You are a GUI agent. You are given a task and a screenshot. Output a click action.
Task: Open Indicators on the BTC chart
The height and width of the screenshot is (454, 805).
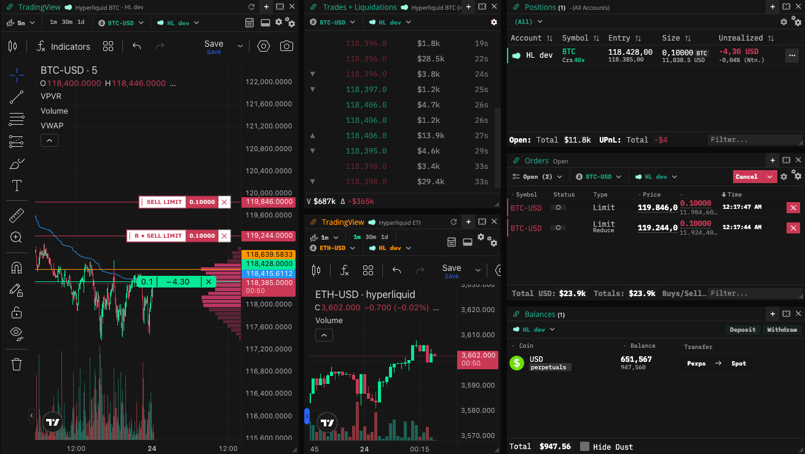(x=63, y=47)
